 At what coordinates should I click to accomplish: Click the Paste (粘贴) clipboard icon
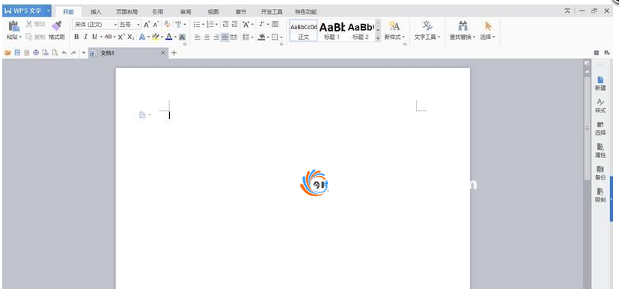(13, 26)
